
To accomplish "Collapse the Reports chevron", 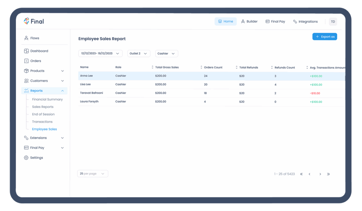I will [x=63, y=91].
